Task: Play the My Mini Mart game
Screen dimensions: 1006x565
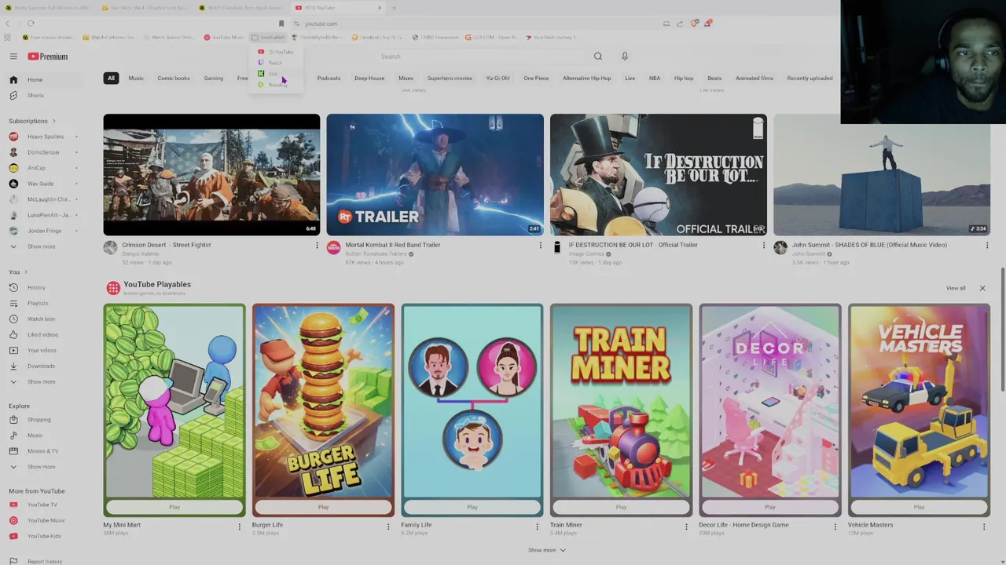Action: [x=174, y=507]
